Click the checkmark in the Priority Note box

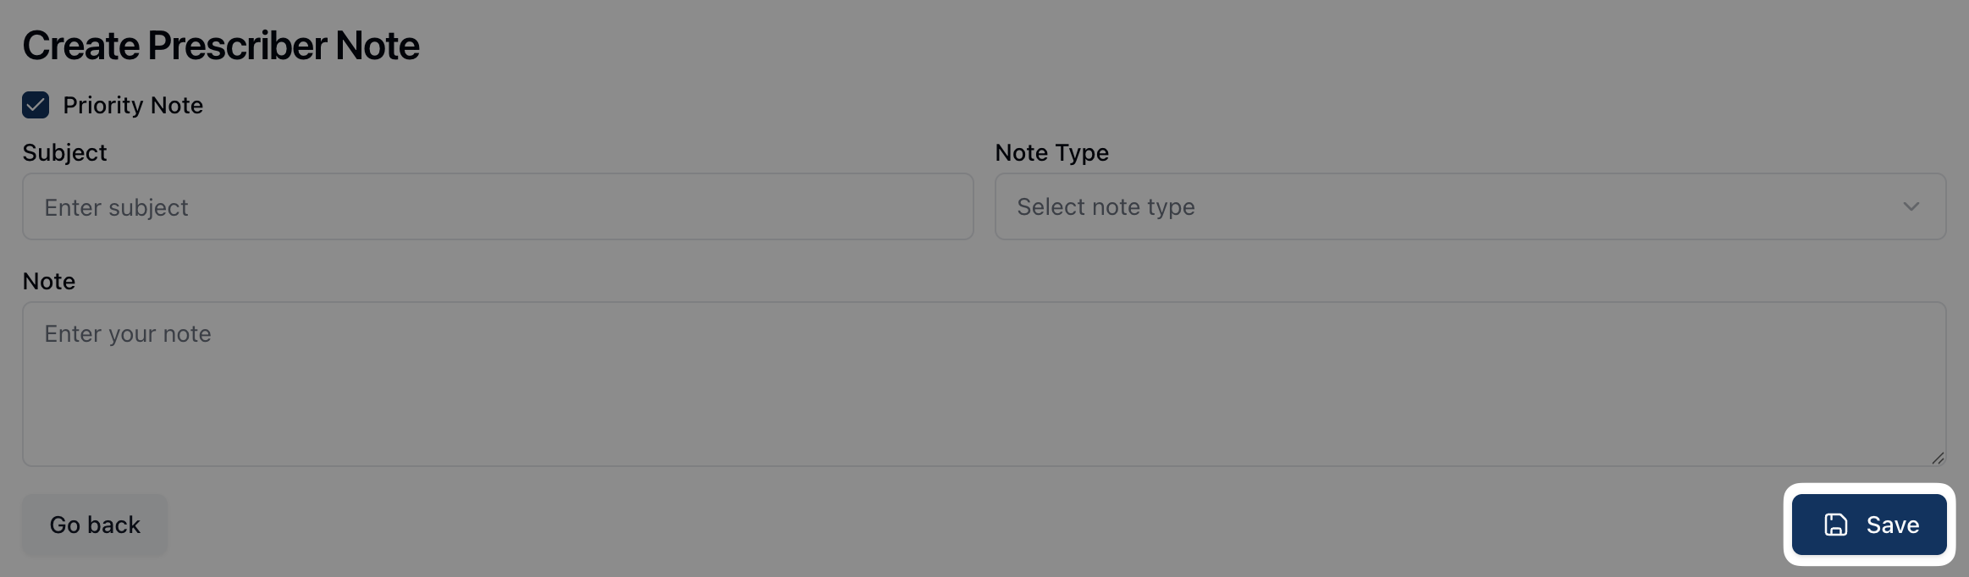click(x=36, y=106)
